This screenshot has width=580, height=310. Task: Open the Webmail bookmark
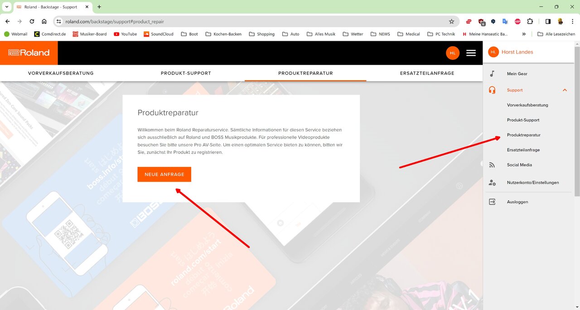16,34
